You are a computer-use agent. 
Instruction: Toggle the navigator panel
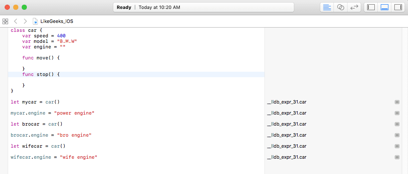coord(371,7)
